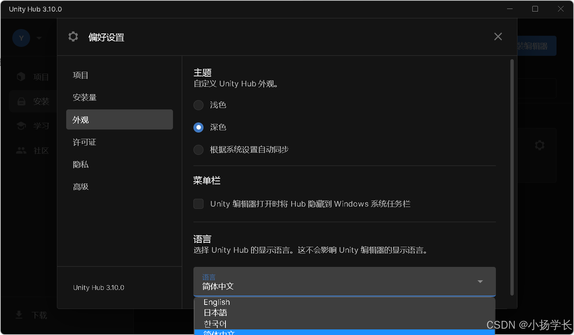Click the Y account avatar

[x=21, y=38]
